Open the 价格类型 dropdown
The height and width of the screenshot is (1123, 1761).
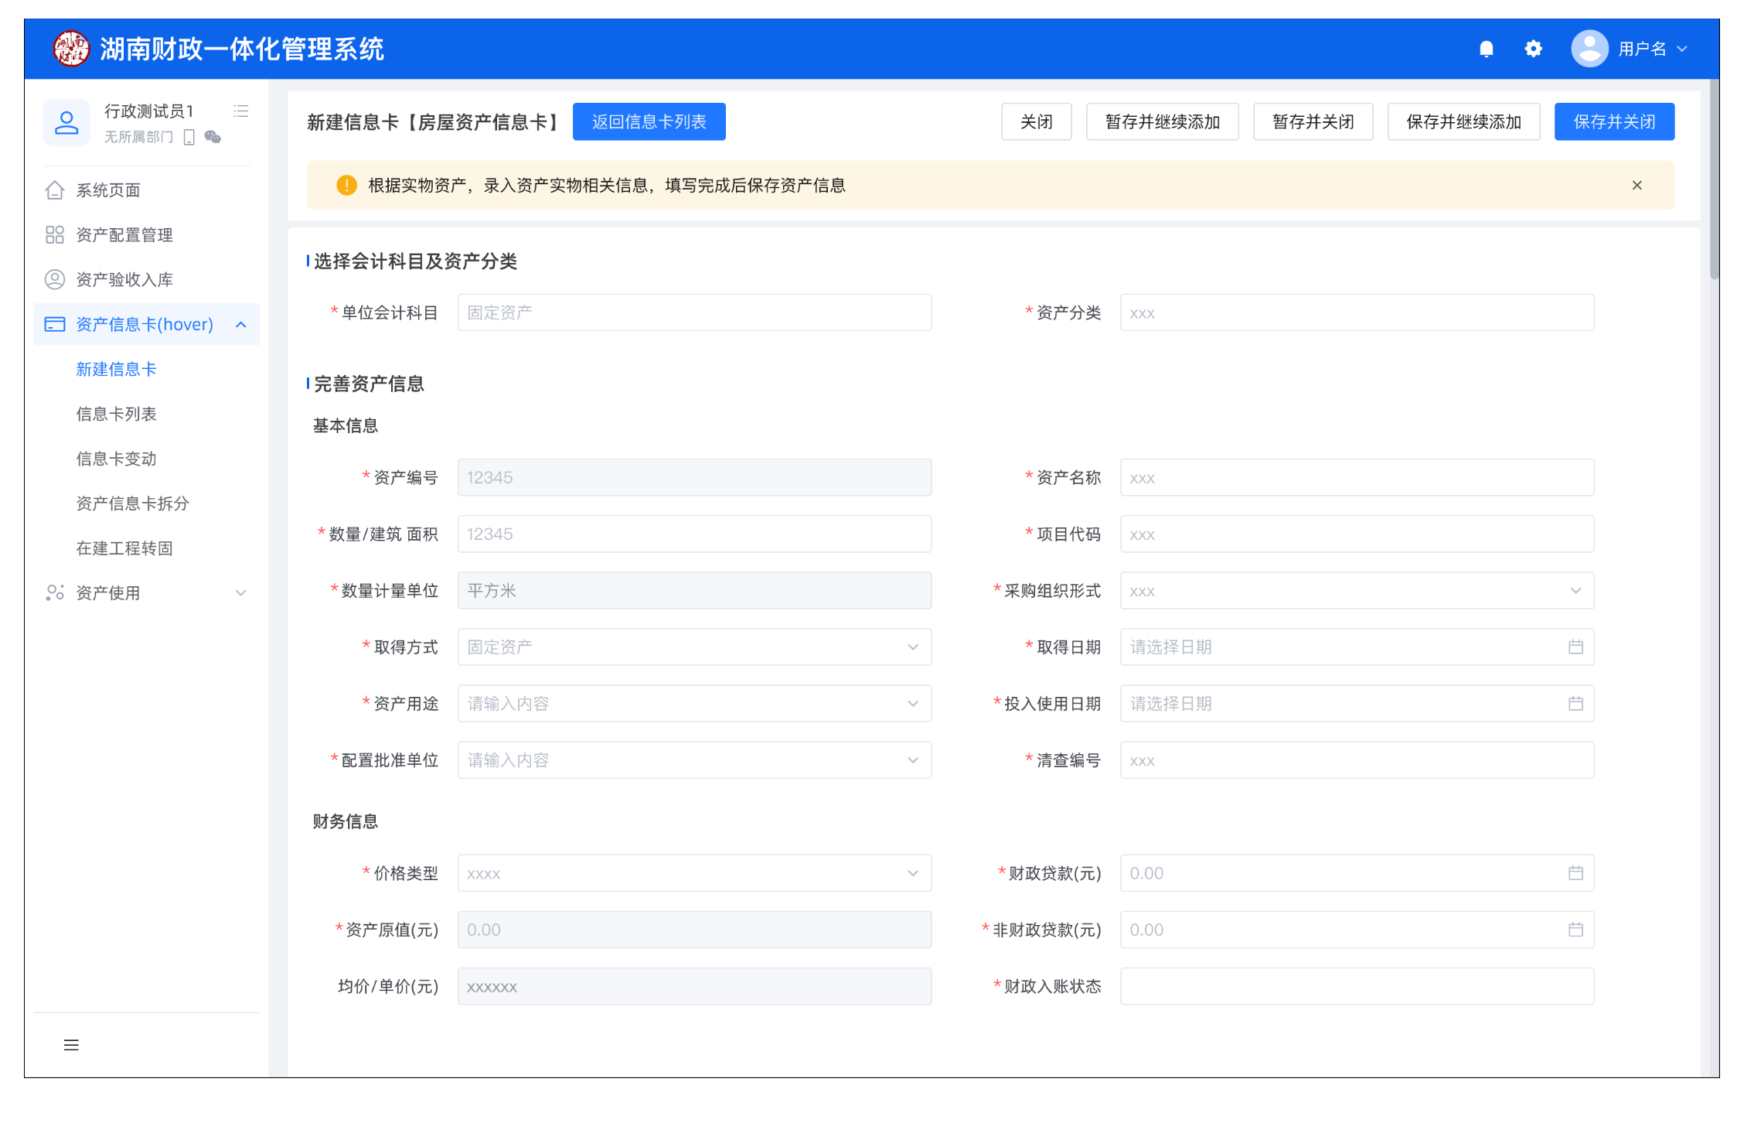[x=693, y=873]
